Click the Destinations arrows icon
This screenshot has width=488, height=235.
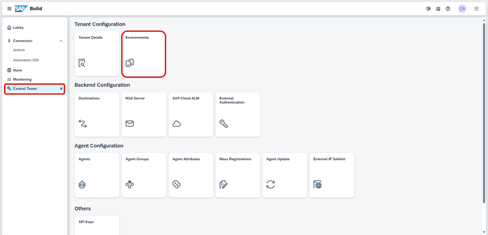83,124
